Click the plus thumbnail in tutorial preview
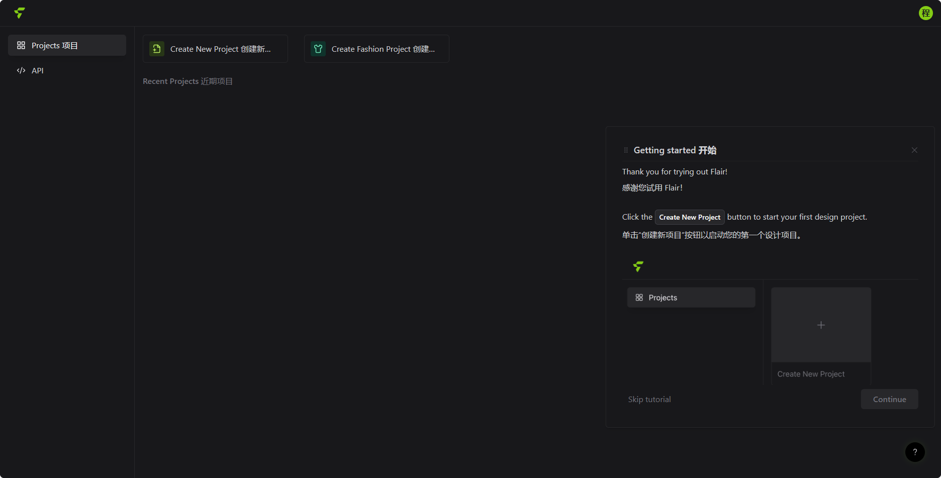 click(x=821, y=325)
